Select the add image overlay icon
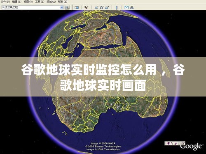206x154 pixels. coord(107,7)
